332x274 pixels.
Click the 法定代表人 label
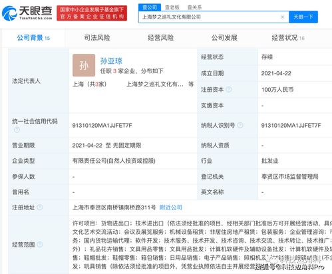click(x=26, y=81)
